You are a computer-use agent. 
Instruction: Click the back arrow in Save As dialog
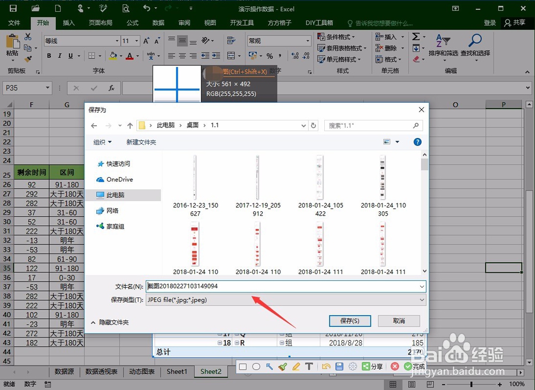[x=94, y=126]
